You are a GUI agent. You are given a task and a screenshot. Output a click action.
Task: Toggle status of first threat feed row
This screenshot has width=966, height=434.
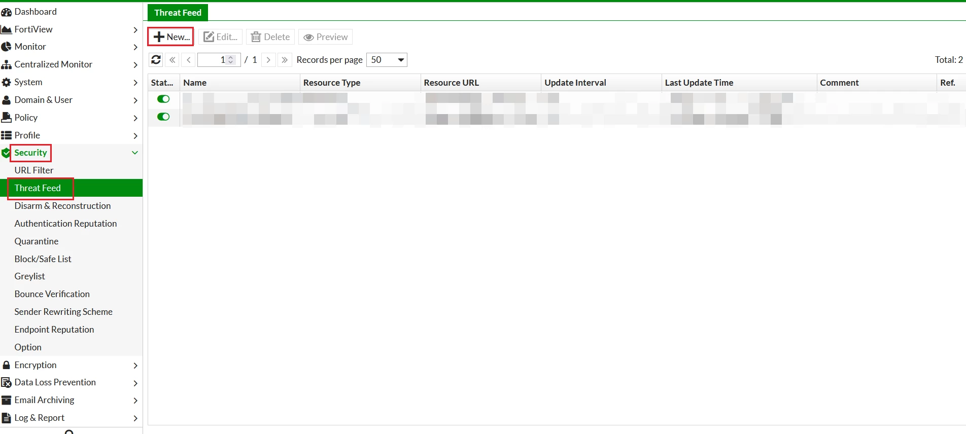pos(163,99)
